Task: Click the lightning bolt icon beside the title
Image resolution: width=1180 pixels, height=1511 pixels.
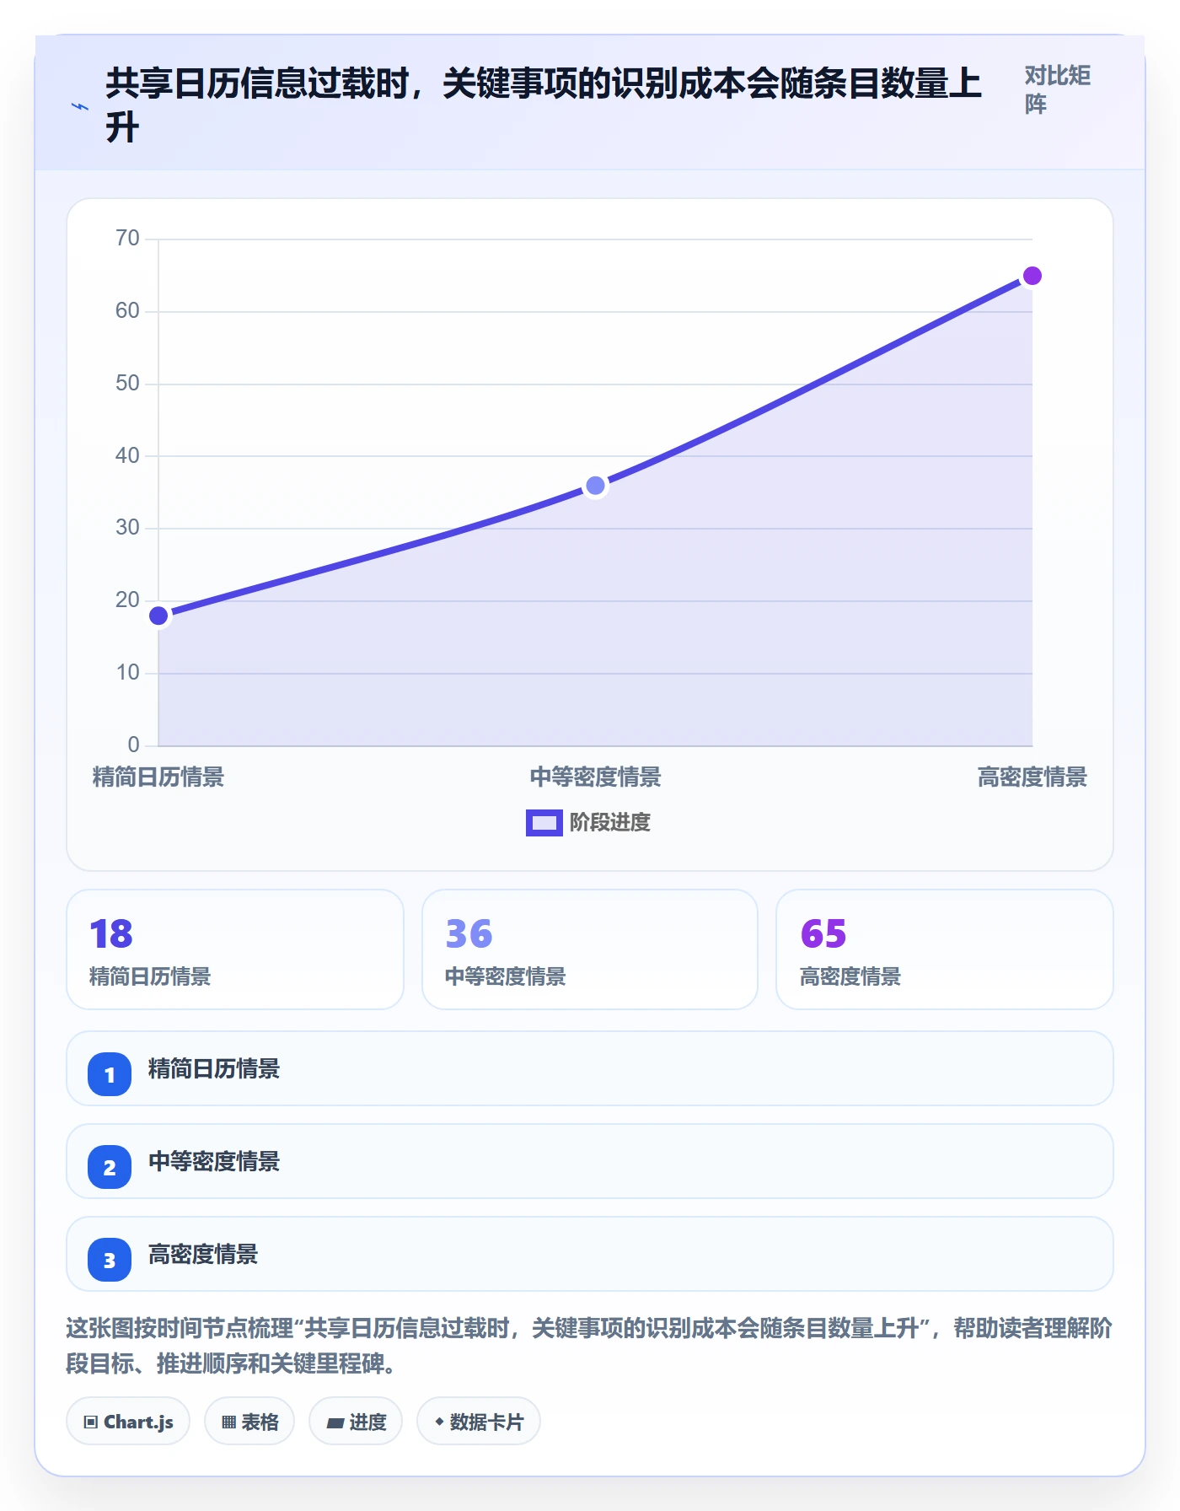Action: coord(79,107)
